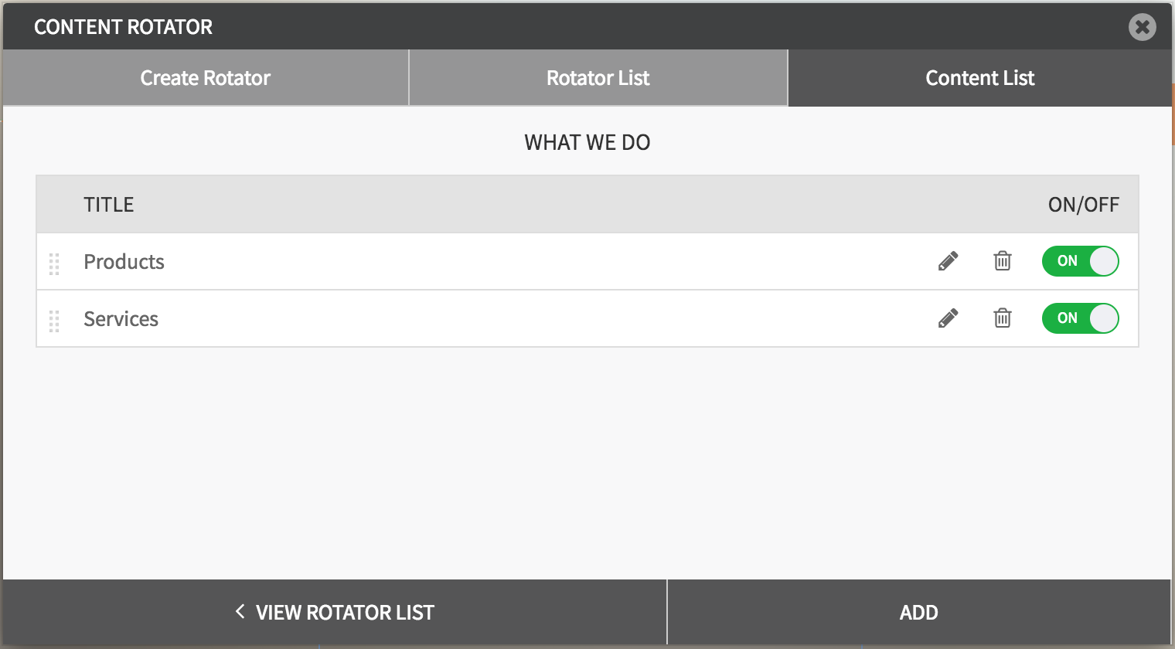
Task: Turn off the Products toggle switch
Action: 1080,261
